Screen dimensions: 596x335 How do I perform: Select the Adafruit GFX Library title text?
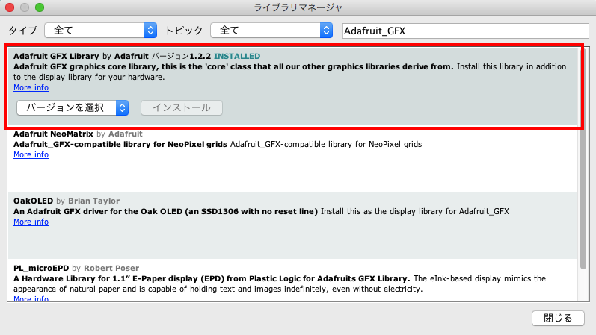(56, 56)
